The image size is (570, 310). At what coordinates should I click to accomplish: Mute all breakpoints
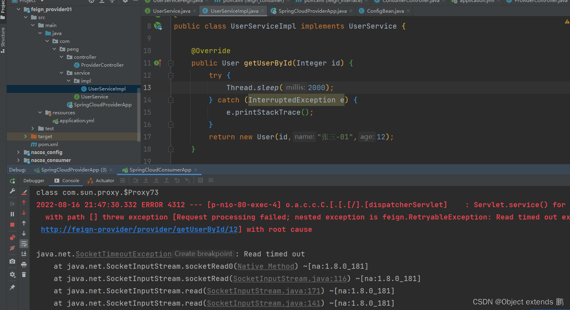[x=12, y=248]
